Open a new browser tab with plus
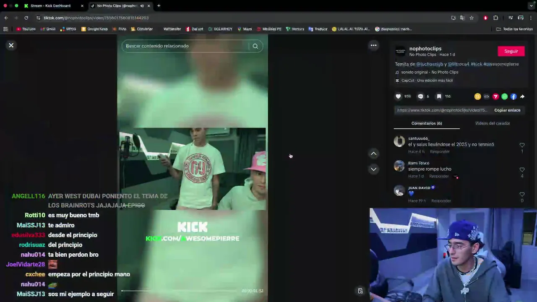 pyautogui.click(x=159, y=6)
